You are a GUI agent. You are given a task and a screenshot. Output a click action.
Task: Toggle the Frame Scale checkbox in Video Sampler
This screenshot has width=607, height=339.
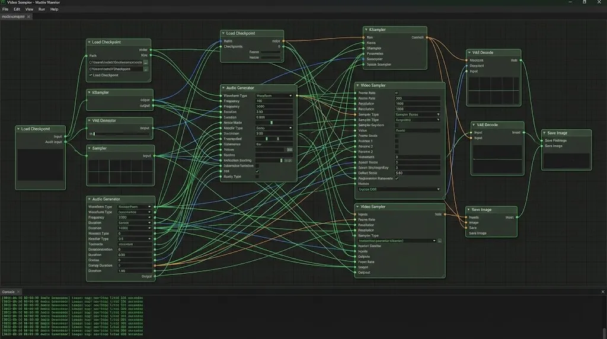[x=397, y=136]
